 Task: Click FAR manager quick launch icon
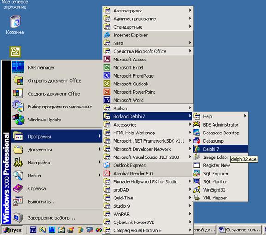click(x=52, y=230)
